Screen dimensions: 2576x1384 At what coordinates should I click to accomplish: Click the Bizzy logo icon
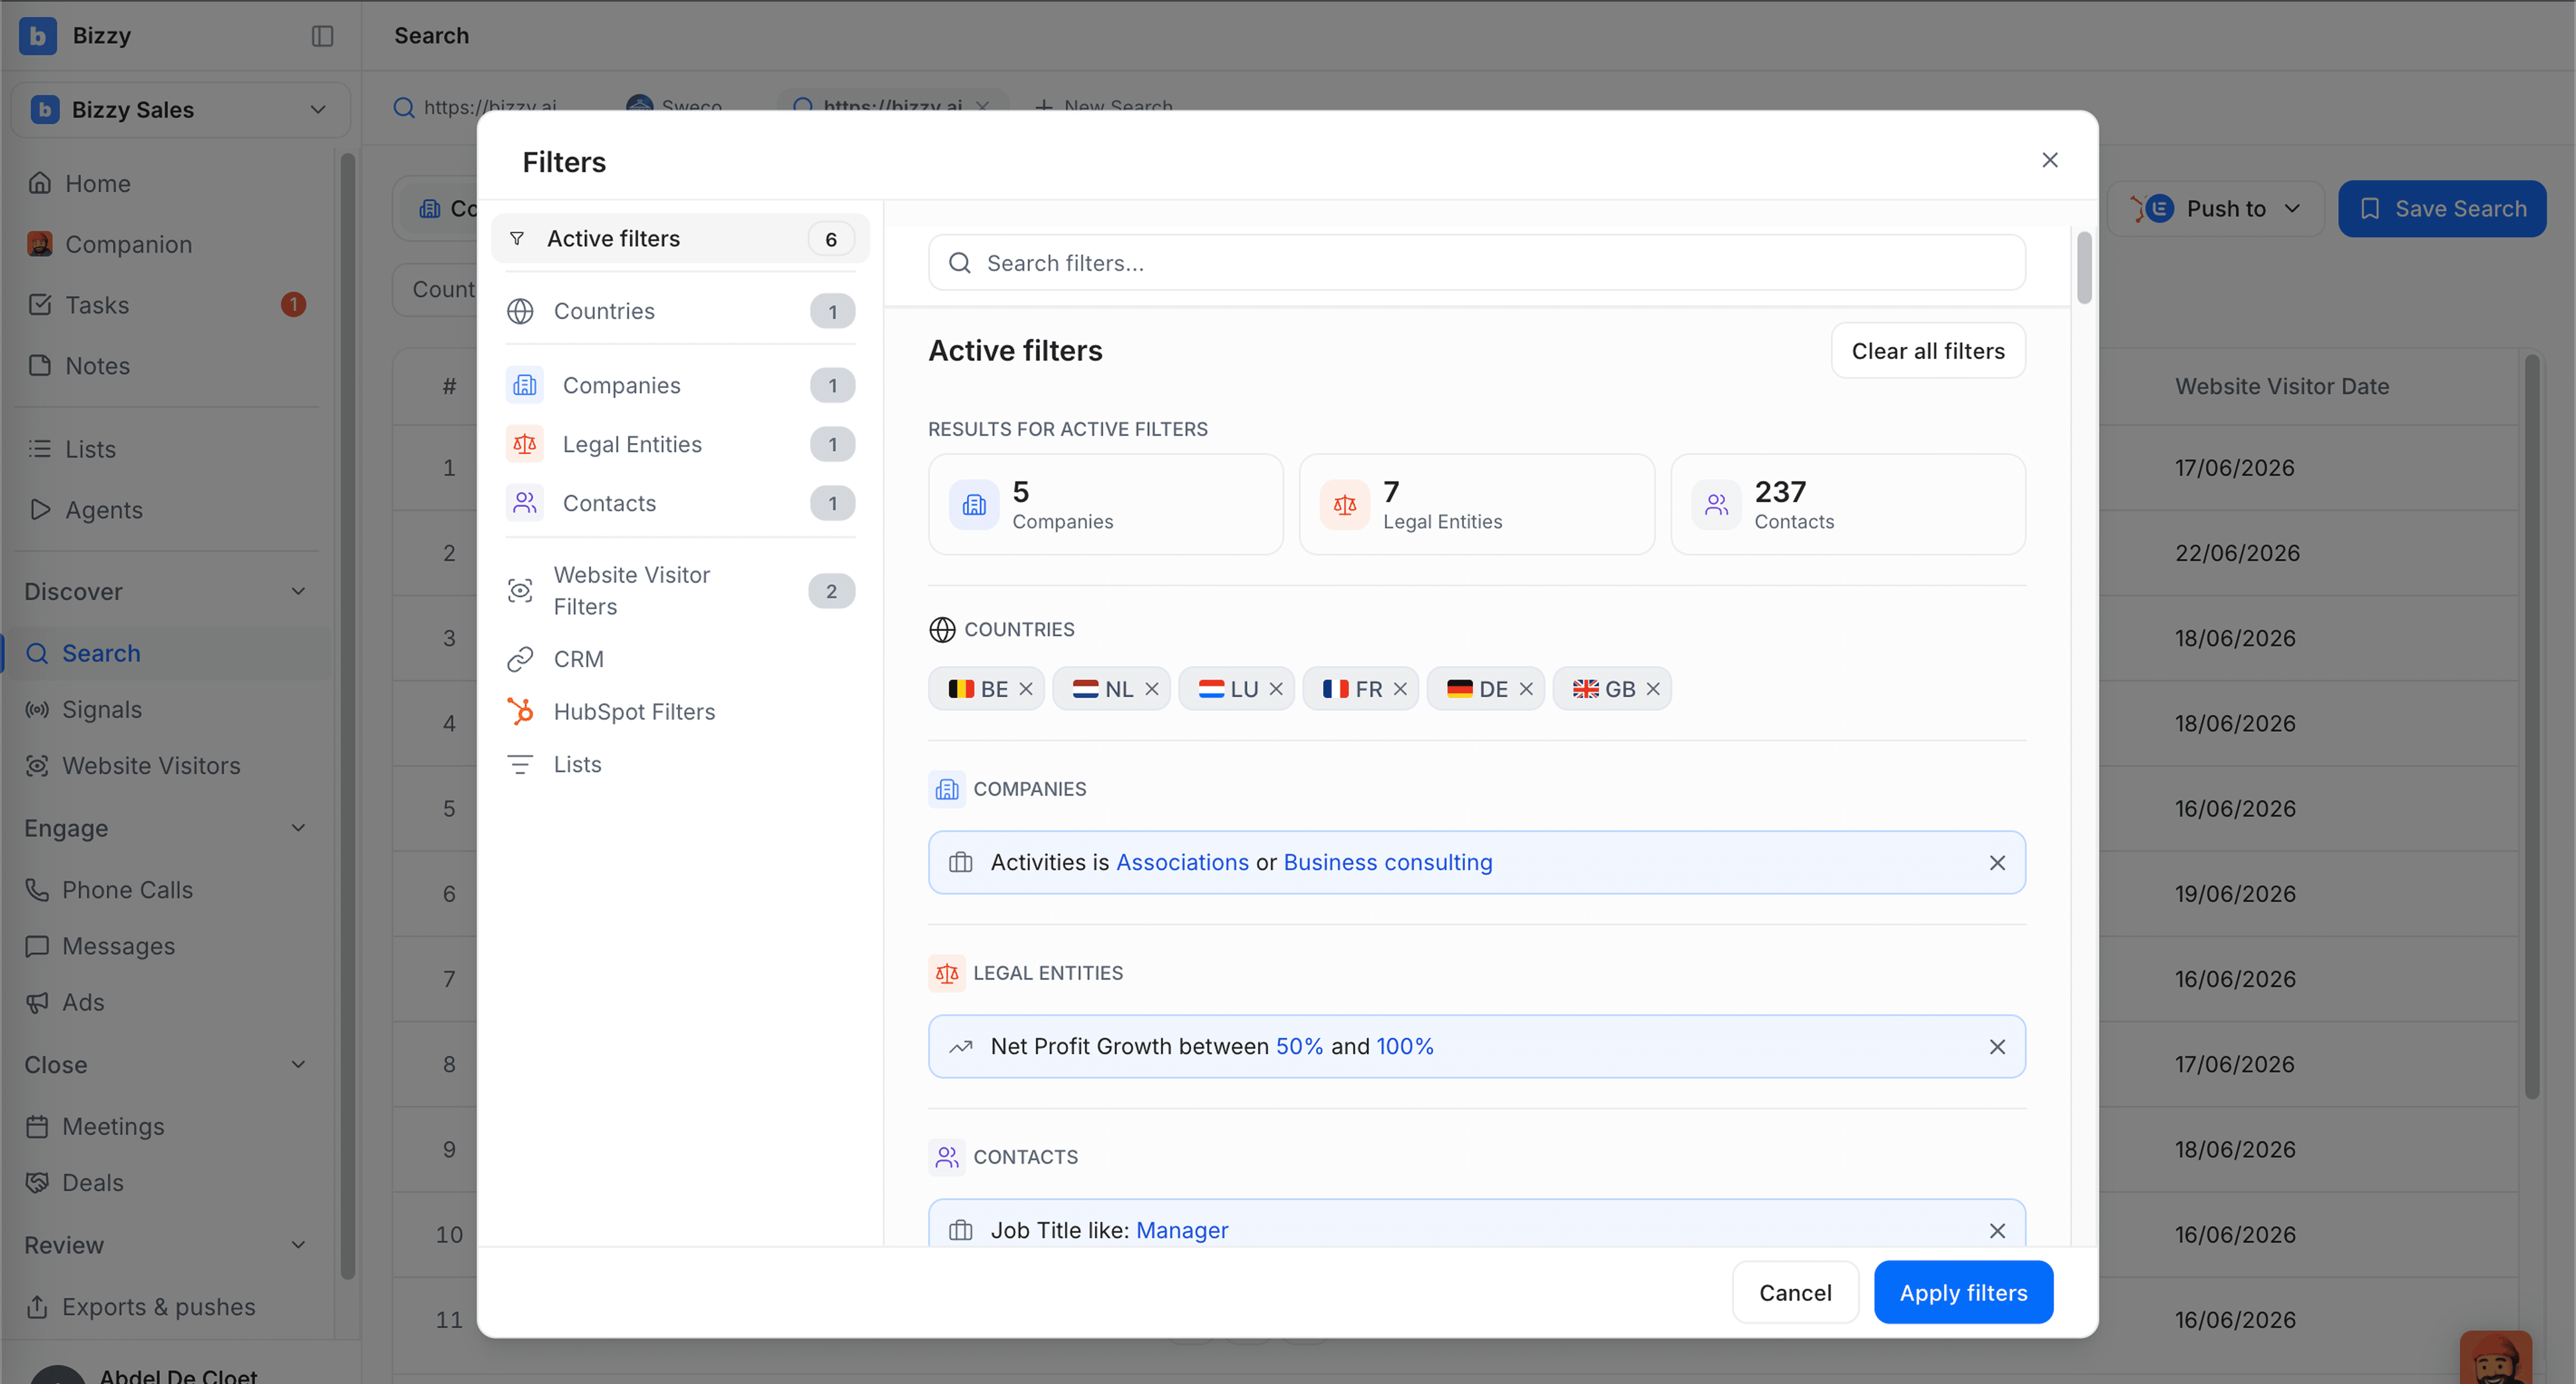click(38, 36)
